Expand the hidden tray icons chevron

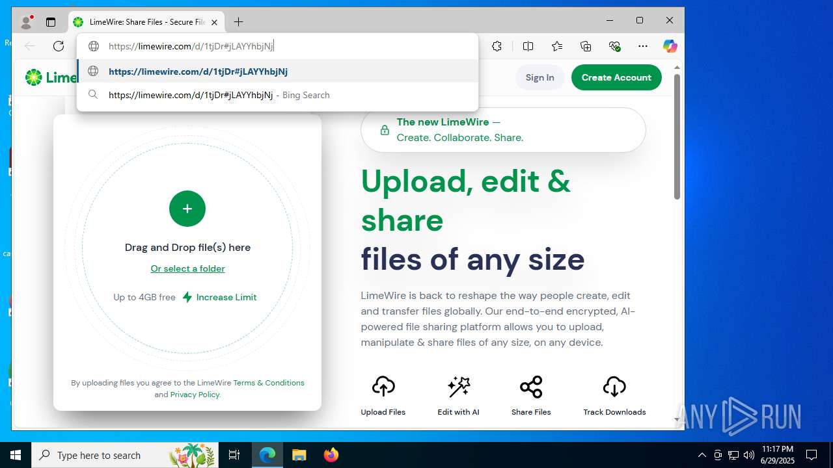pos(702,455)
